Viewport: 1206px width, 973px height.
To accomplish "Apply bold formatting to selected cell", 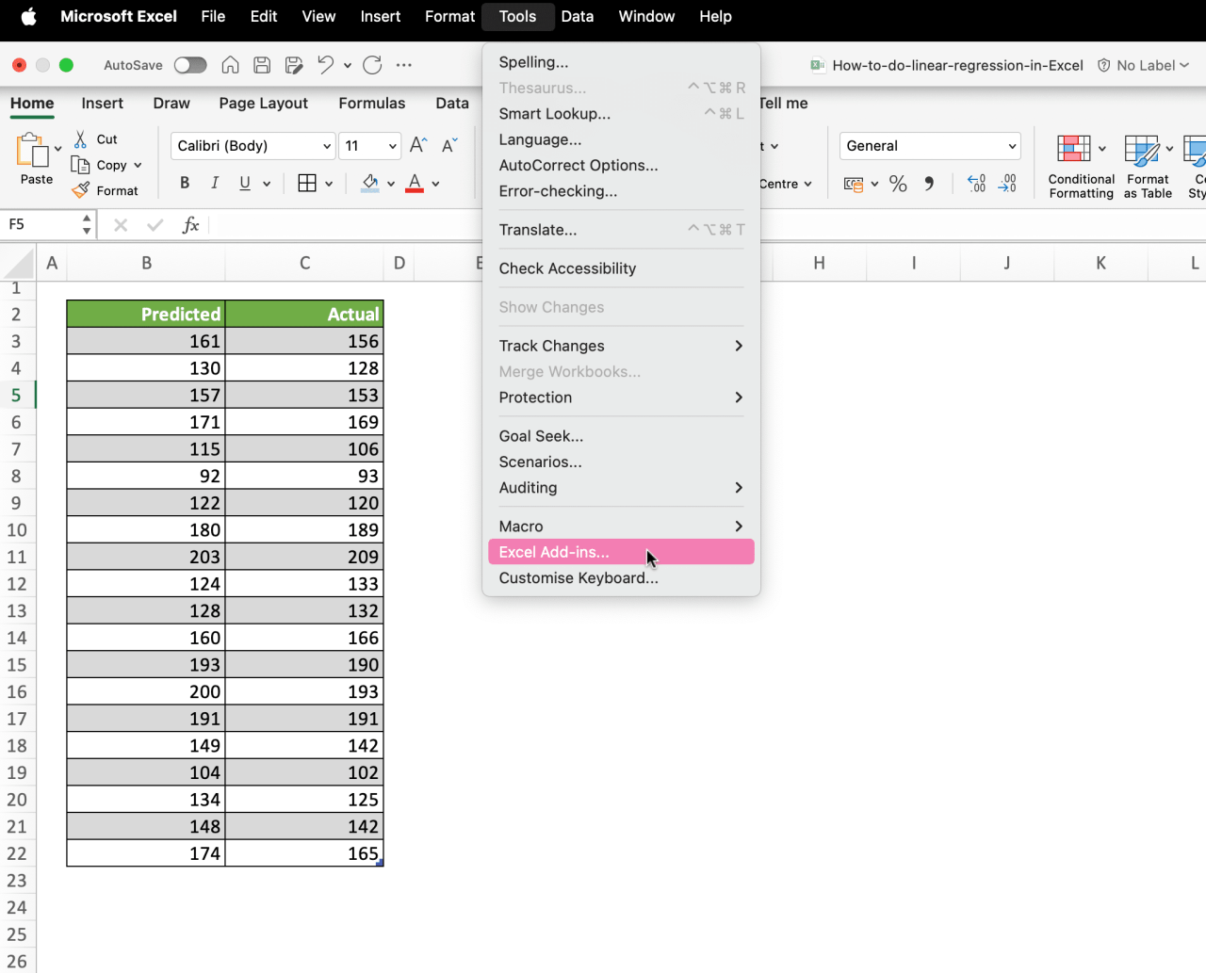I will 185,182.
